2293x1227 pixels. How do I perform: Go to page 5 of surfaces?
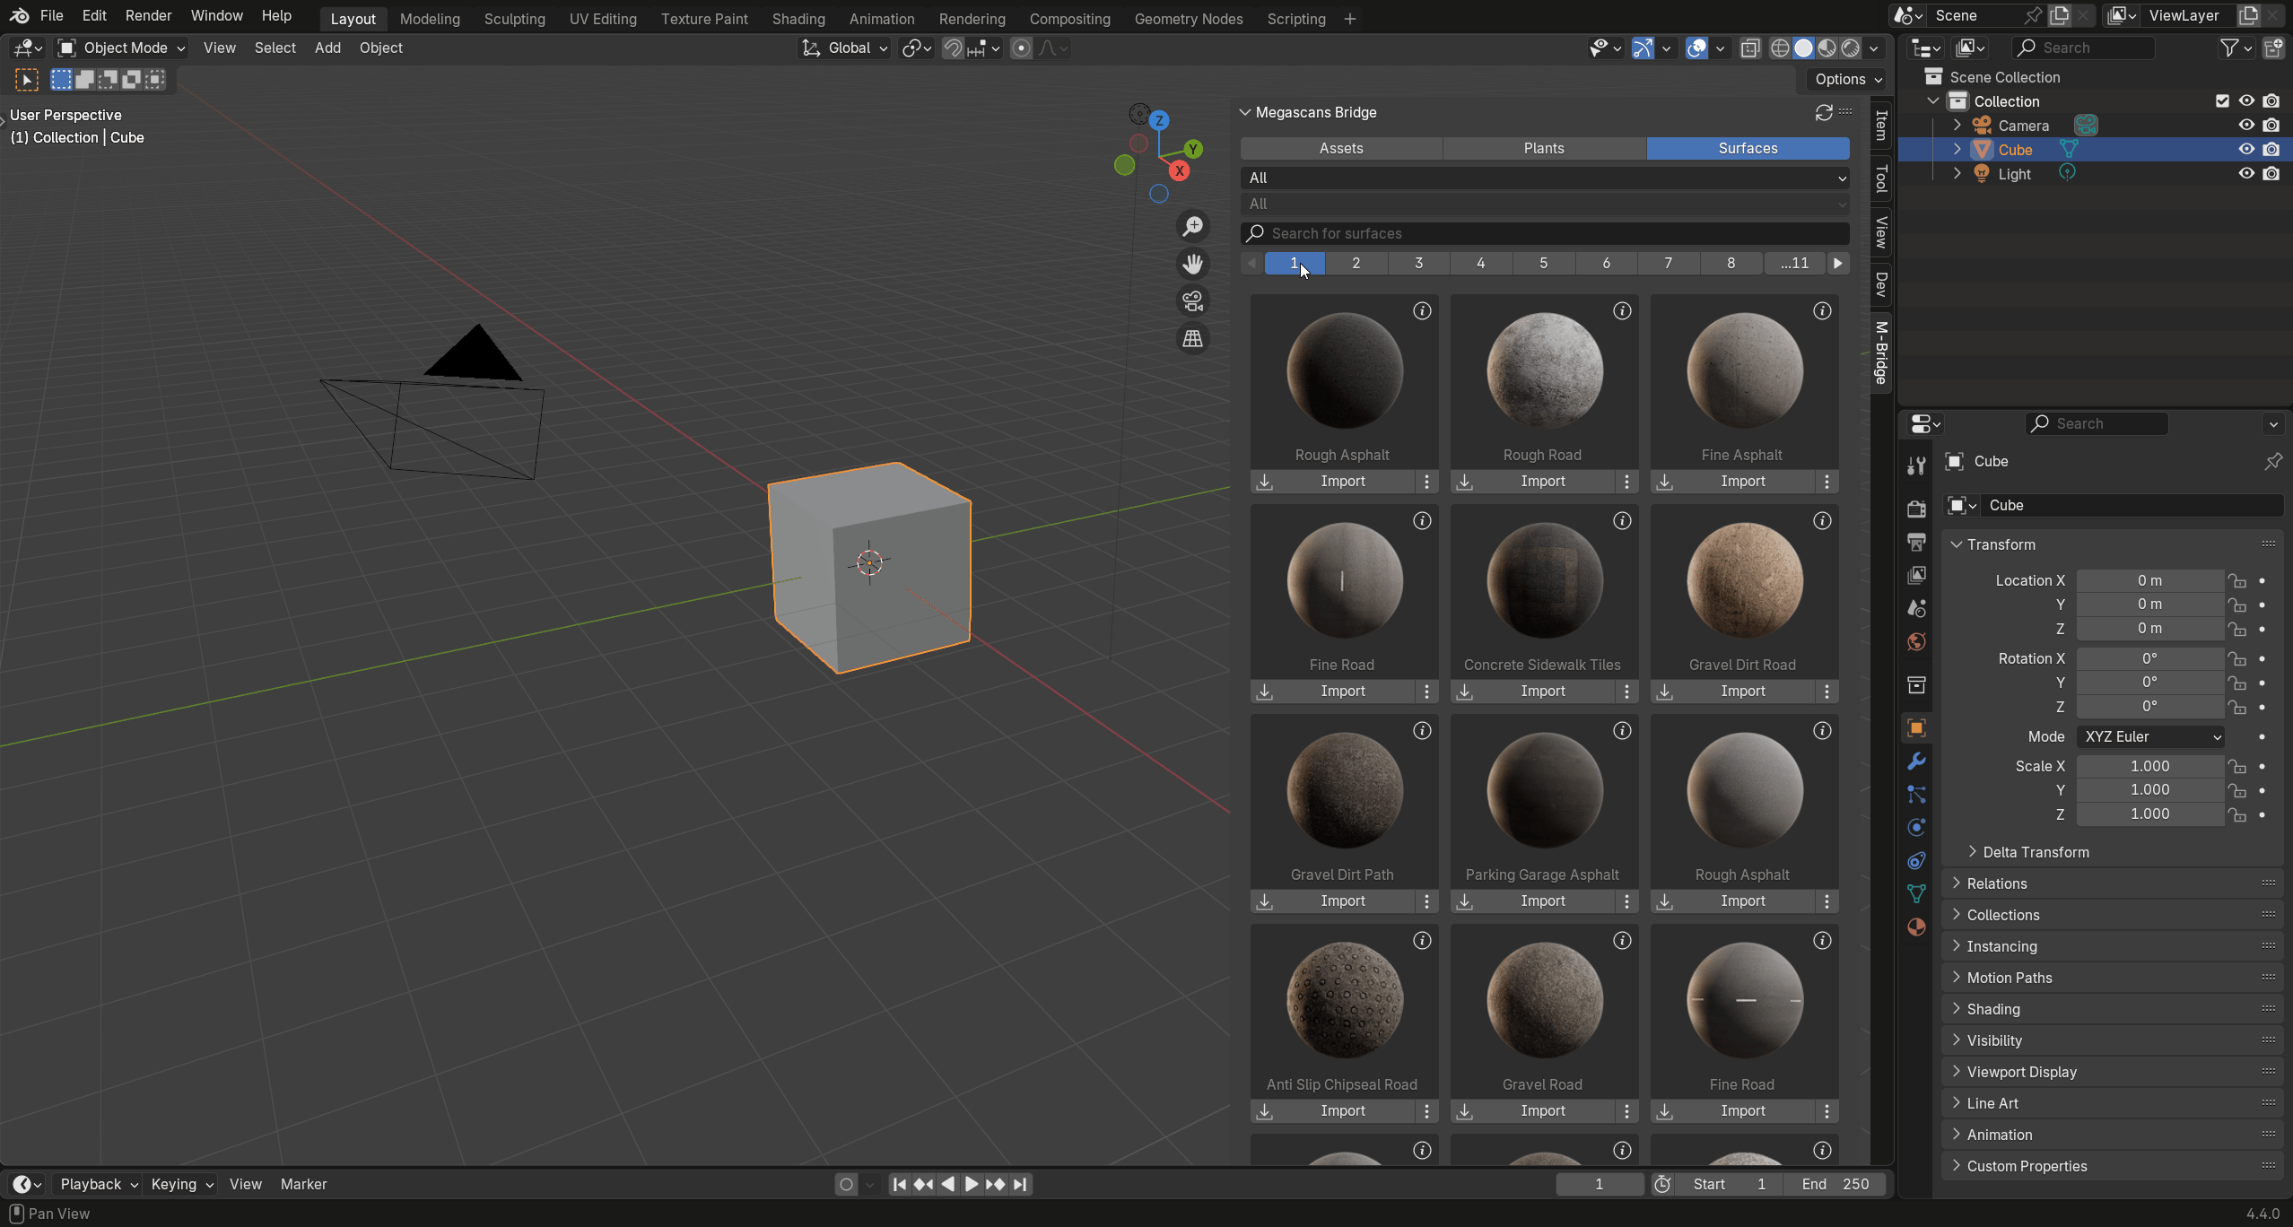pos(1543,263)
